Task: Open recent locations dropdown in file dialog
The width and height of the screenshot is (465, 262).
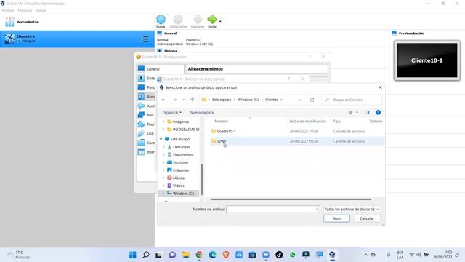Action: tap(184, 100)
